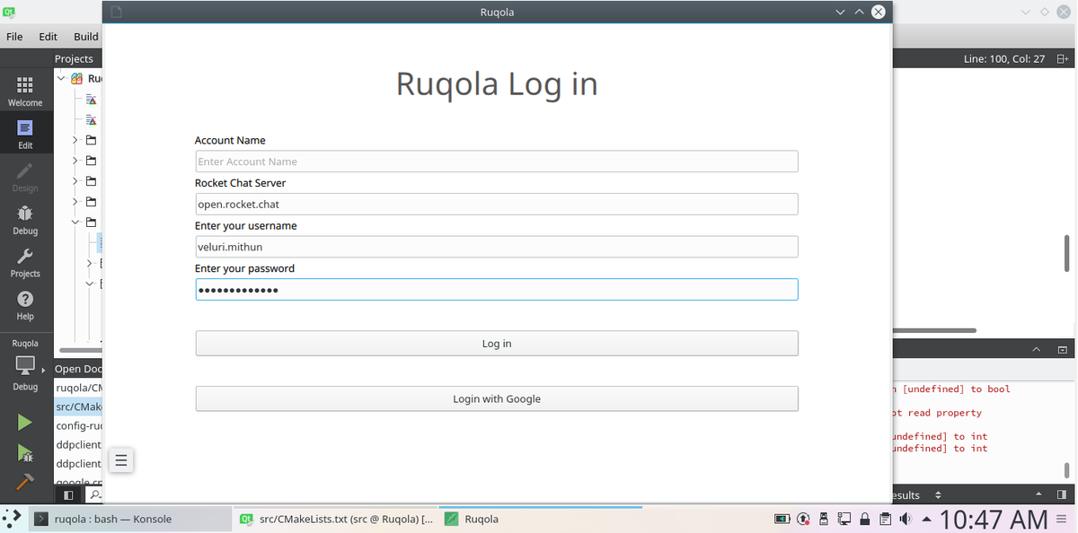
Task: Click the Login with Google button
Action: [x=496, y=398]
